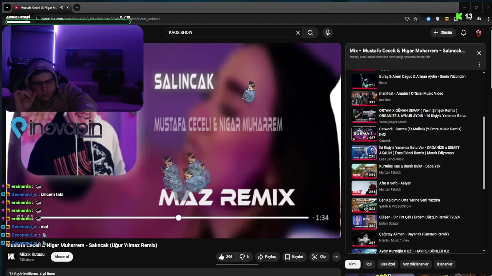Open the Shazam extension icon
492x276 pixels.
pyautogui.click(x=429, y=19)
